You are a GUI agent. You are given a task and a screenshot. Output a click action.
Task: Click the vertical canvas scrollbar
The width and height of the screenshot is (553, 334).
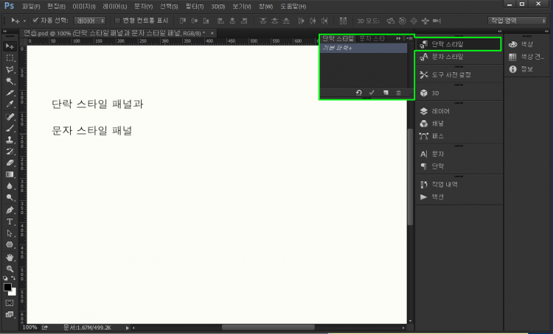[411, 177]
